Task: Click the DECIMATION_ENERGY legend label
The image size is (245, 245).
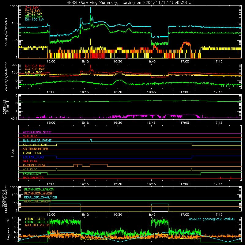Action: 39,189
